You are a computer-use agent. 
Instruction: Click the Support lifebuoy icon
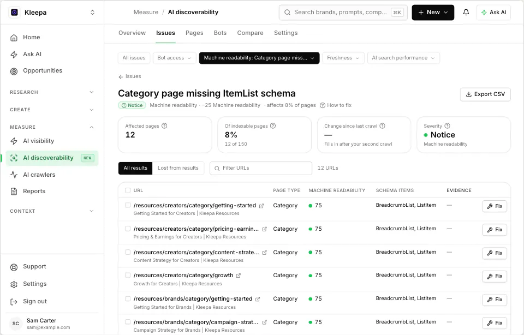(x=14, y=267)
